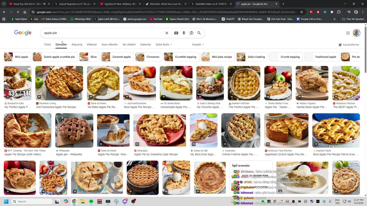
Task: Filter by Cinnamon chip
Action: pyautogui.click(x=149, y=57)
